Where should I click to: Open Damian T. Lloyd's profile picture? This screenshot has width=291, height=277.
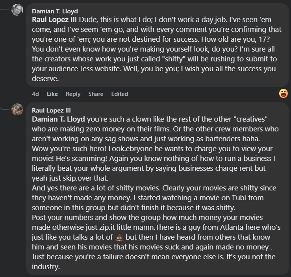tap(17, 10)
